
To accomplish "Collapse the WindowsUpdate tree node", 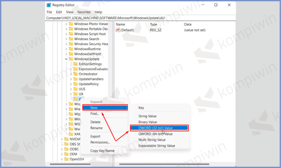I will (66, 59).
